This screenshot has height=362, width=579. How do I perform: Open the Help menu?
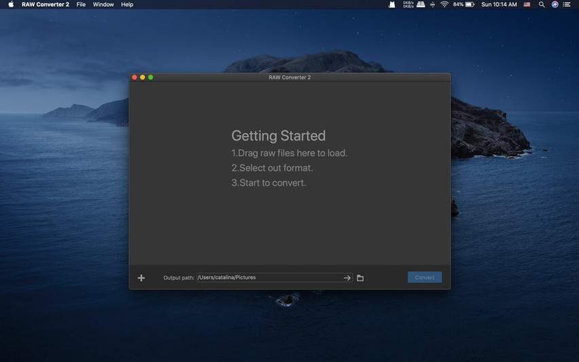click(127, 5)
